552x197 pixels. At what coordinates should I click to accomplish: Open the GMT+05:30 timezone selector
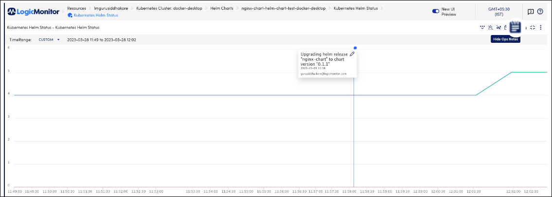pyautogui.click(x=499, y=11)
